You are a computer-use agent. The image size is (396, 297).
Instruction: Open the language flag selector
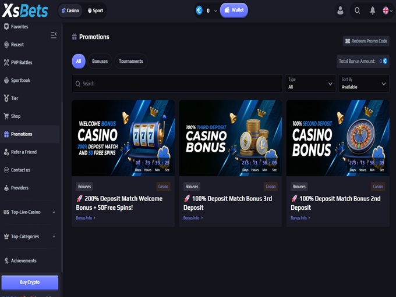pos(387,10)
